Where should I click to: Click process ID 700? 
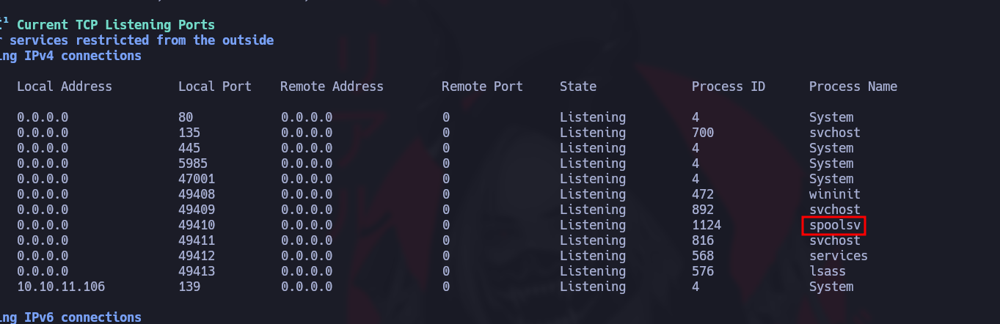(x=702, y=133)
